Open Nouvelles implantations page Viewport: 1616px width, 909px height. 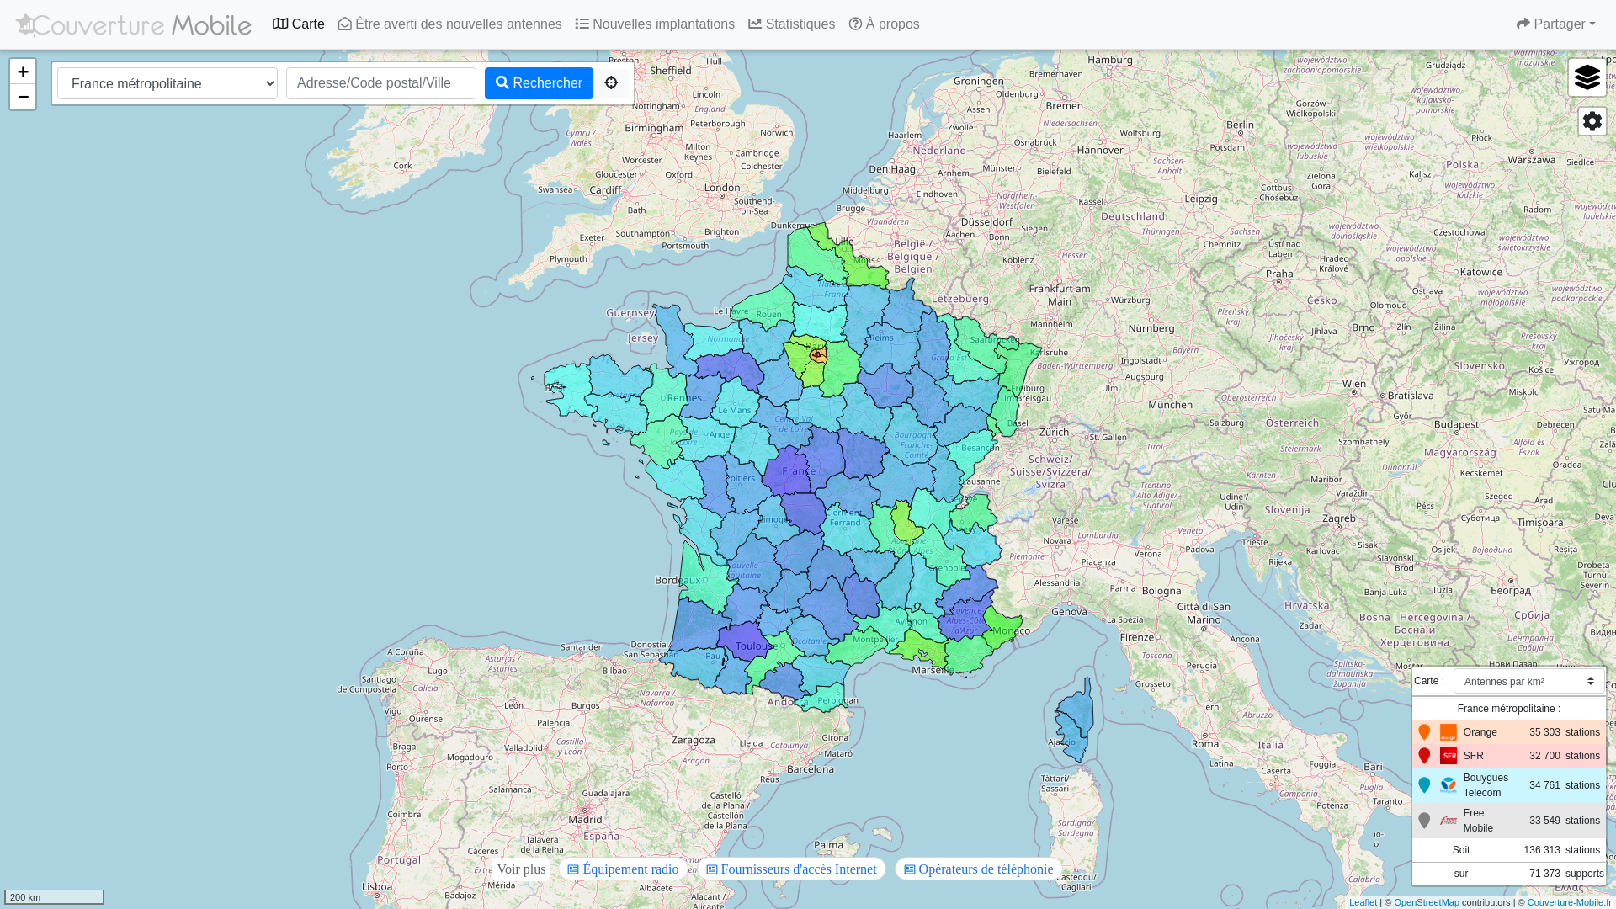[655, 24]
